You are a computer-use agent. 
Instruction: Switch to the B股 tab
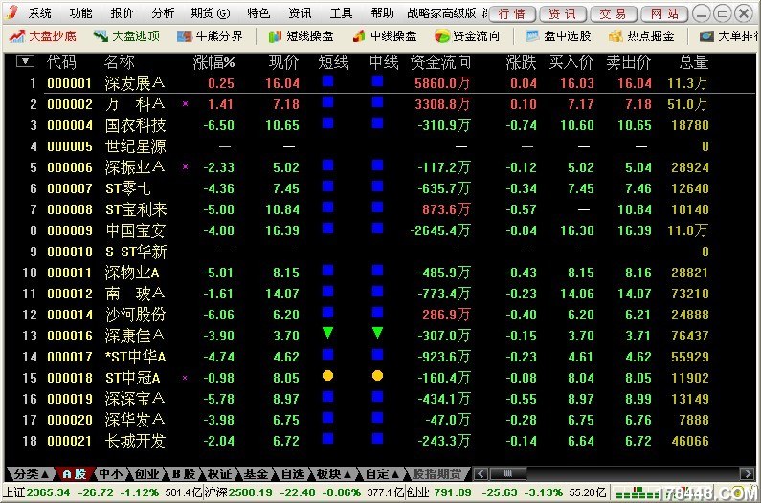[x=184, y=473]
